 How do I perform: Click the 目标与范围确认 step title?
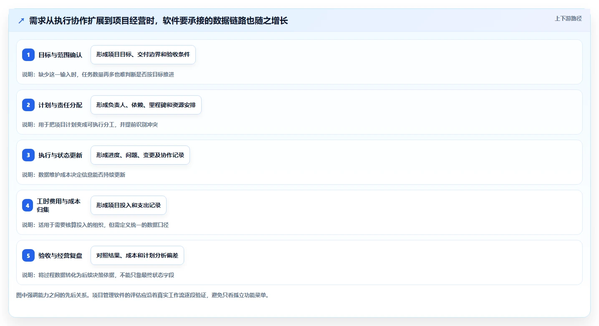60,55
